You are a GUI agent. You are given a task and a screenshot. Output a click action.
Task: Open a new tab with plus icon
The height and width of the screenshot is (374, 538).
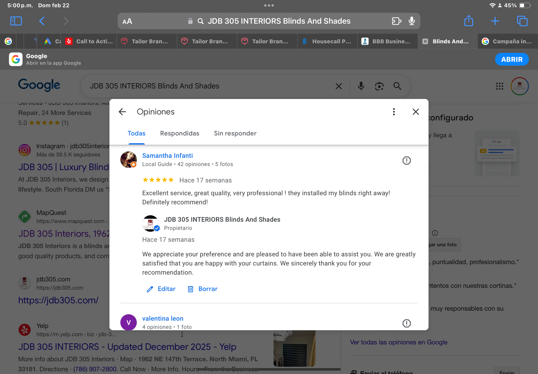tap(495, 21)
